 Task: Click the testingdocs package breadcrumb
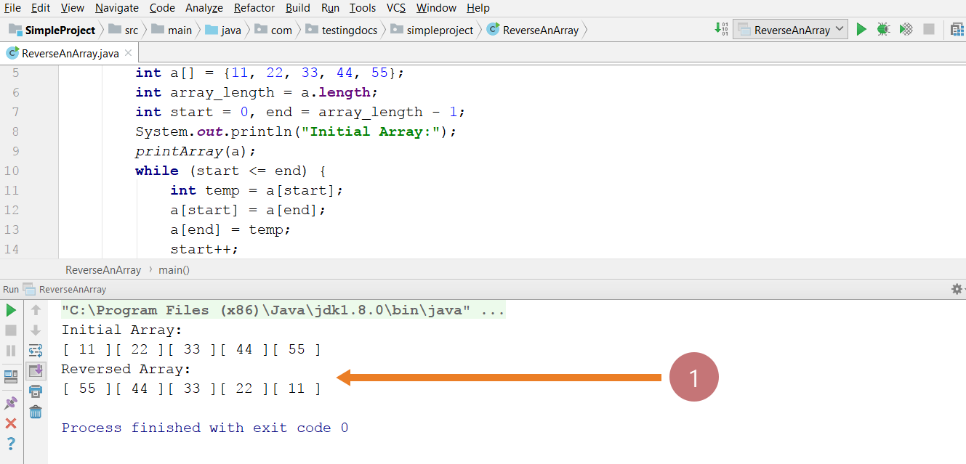tap(341, 30)
